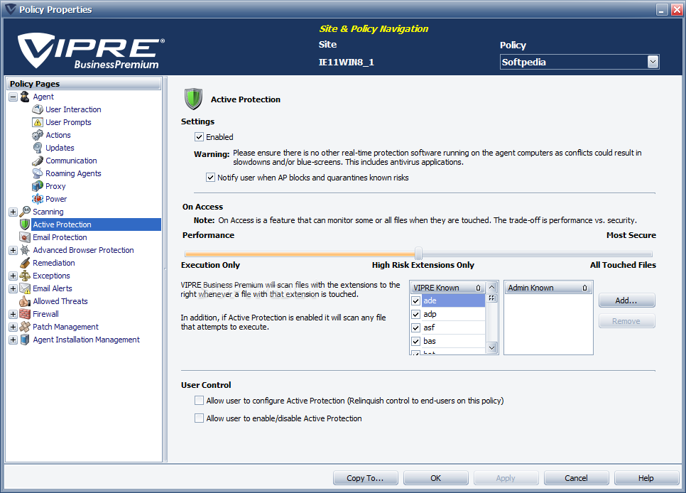Click the OK button
The image size is (686, 493).
click(x=436, y=478)
